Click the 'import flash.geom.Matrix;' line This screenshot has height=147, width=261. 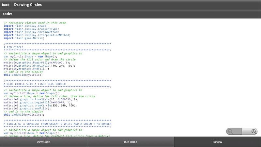coord(24,38)
